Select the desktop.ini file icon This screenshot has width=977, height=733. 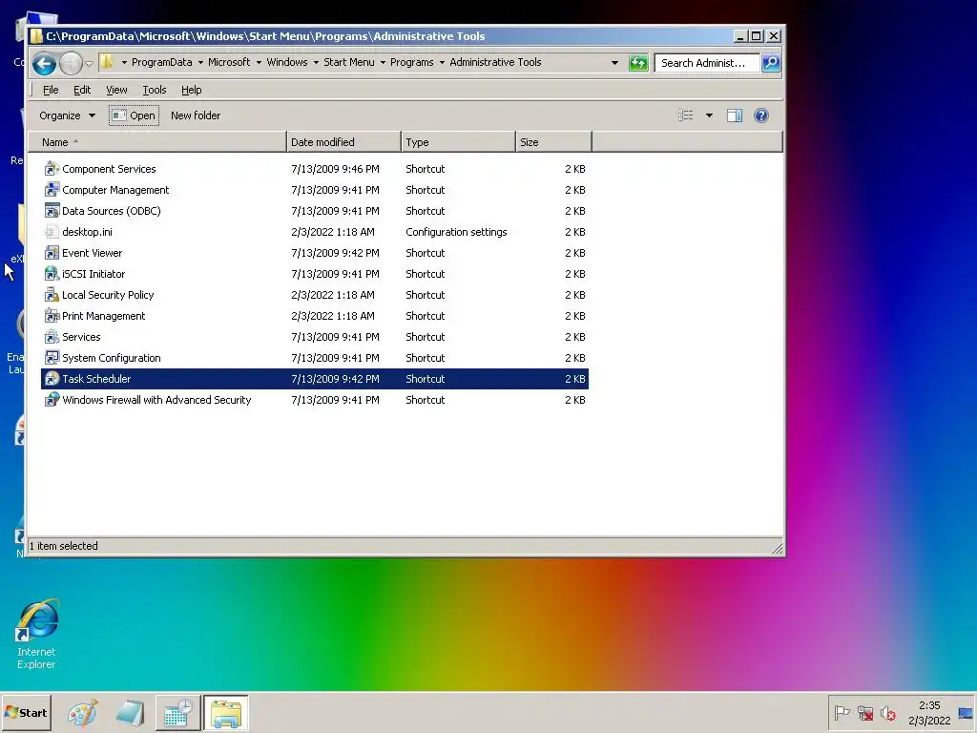pyautogui.click(x=52, y=232)
